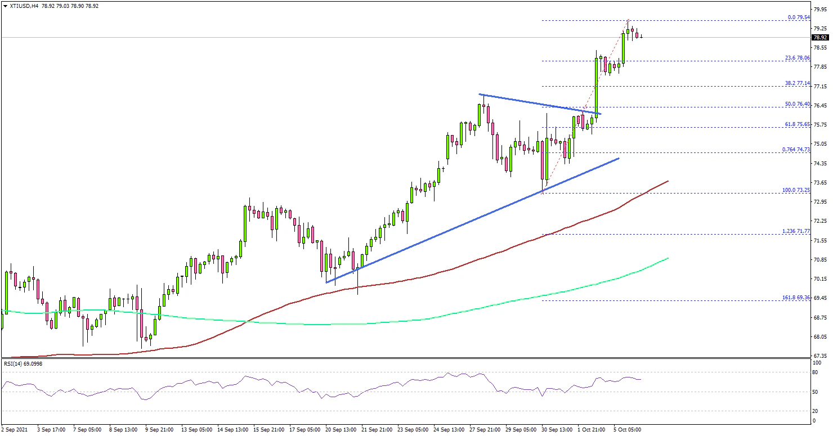The width and height of the screenshot is (833, 436).
Task: Click the small triangle beside XTIUSD,H4
Action: (5, 6)
